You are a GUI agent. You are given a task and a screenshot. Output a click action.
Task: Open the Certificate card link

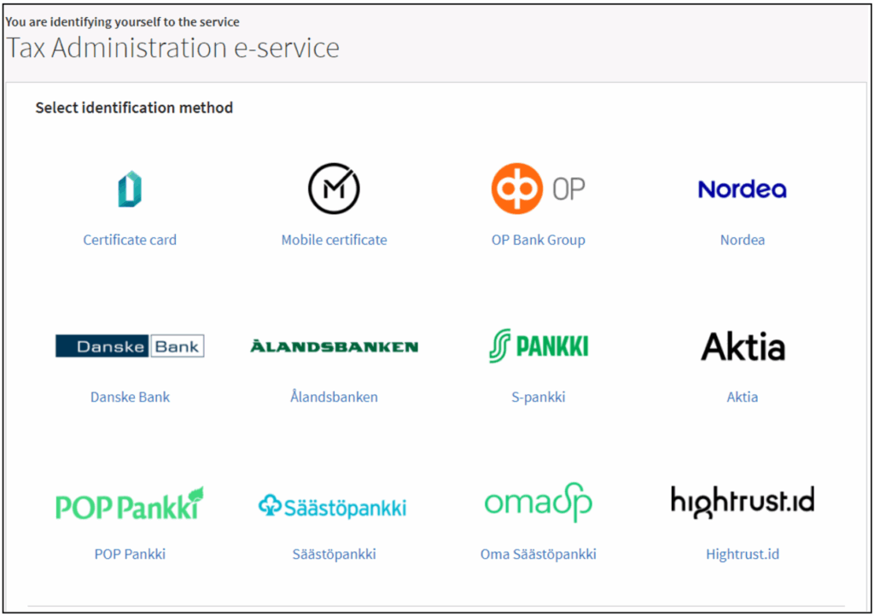point(130,240)
